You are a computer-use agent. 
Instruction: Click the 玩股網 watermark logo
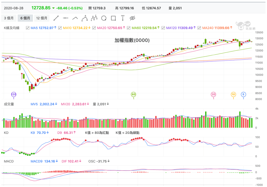coord(243,26)
